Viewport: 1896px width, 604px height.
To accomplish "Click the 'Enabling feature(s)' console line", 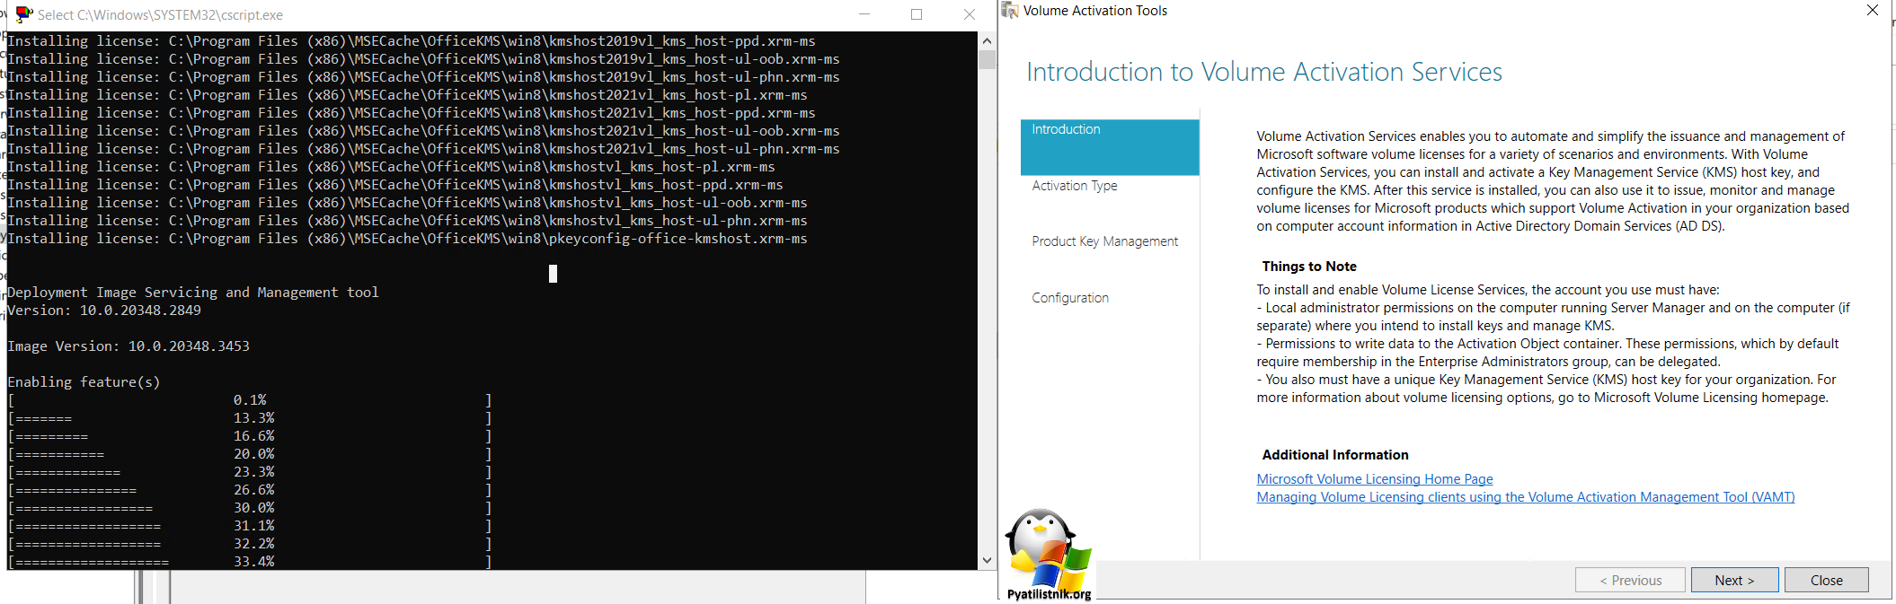I will click(84, 382).
